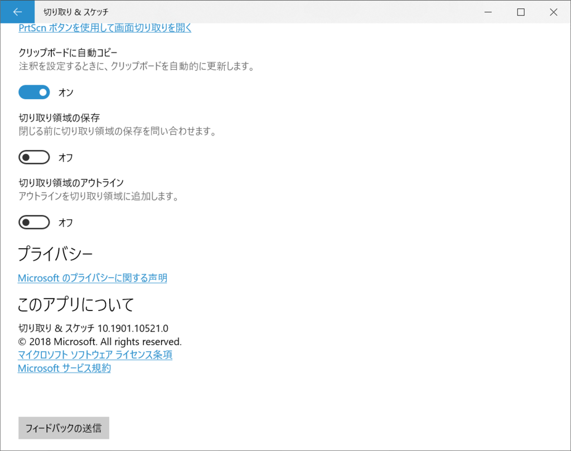Open Microsoft のプライバシーに関する声明 link
The image size is (571, 451).
93,277
